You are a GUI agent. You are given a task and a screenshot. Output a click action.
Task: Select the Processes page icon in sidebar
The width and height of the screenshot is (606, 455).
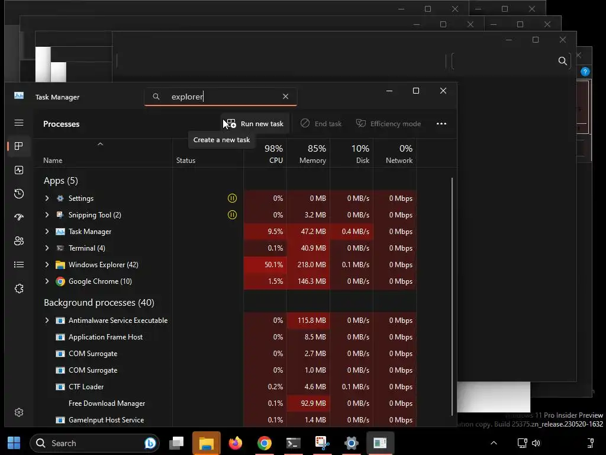pos(19,146)
